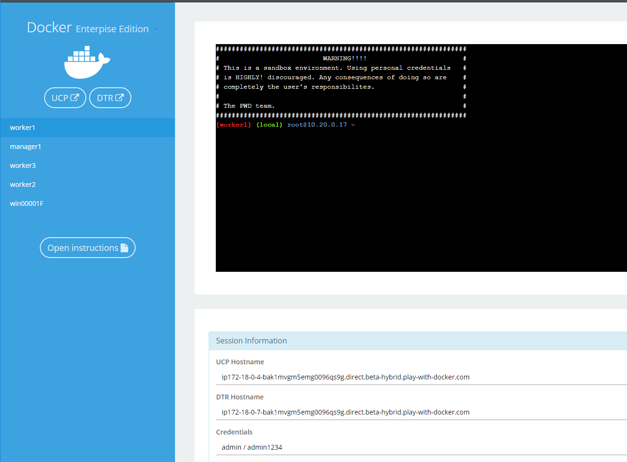Click the Credentials label
The width and height of the screenshot is (627, 462).
coord(234,432)
